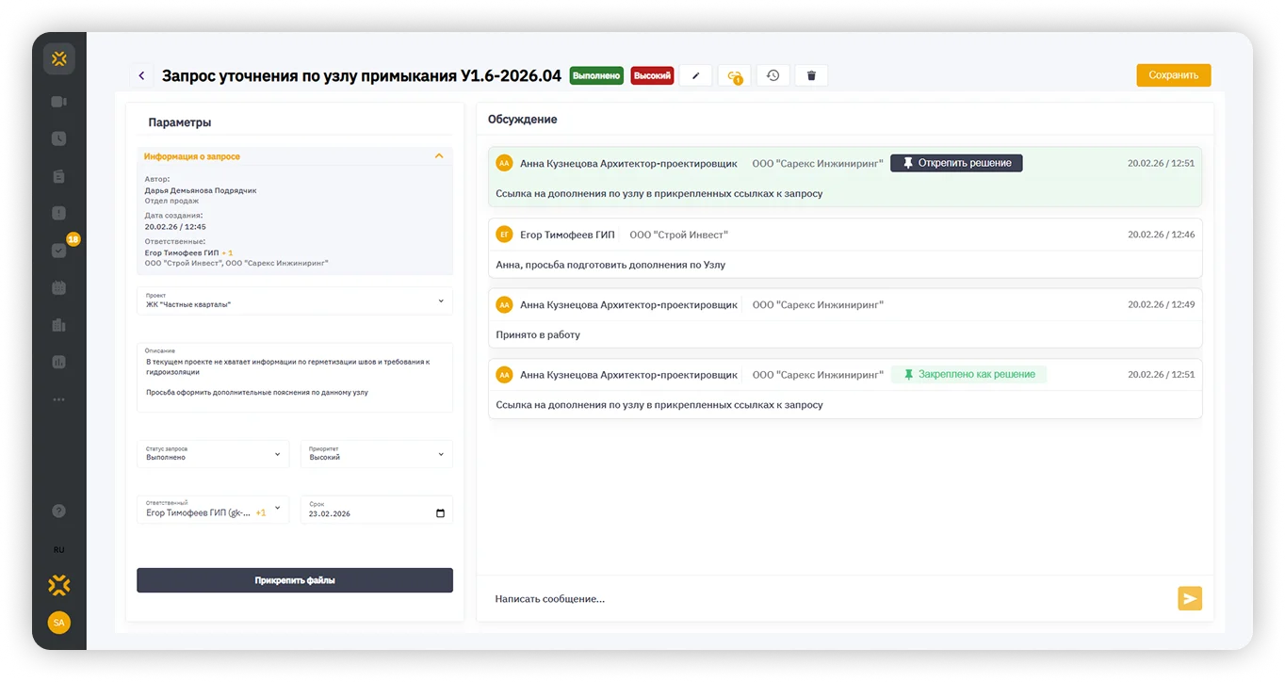The image size is (1285, 682).
Task: Click the Сохранить button
Action: 1173,75
